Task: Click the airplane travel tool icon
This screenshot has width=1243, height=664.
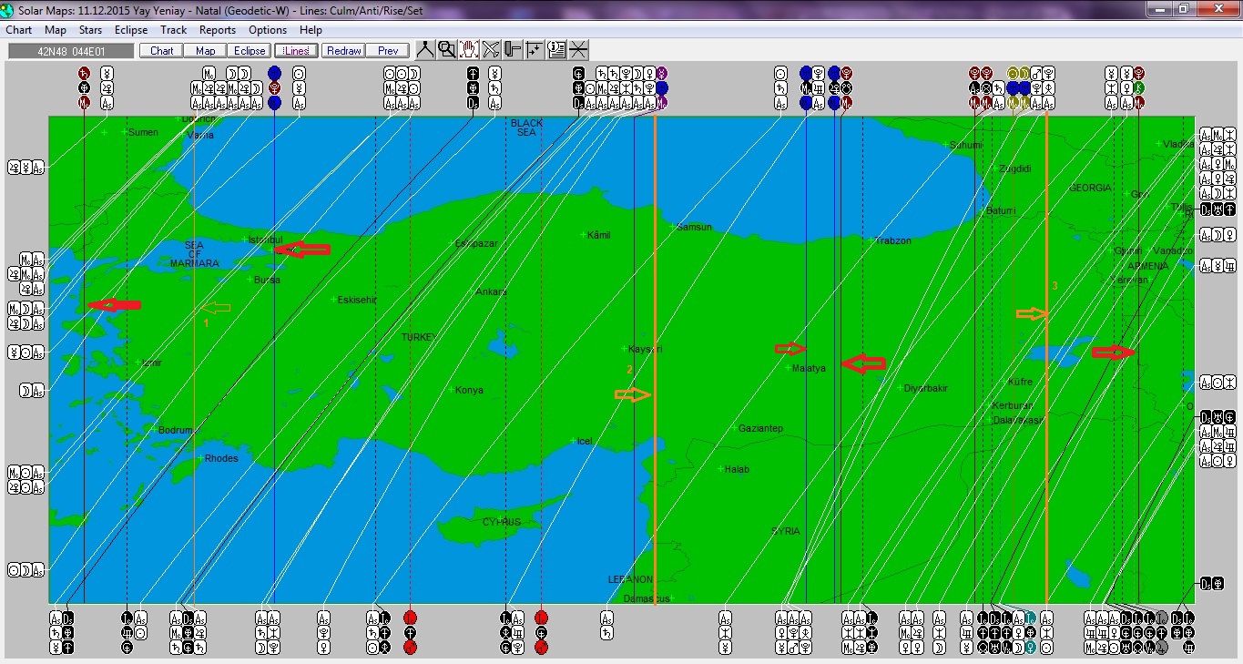Action: 491,50
